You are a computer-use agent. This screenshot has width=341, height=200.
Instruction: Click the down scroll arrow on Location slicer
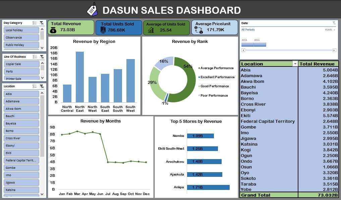pos(43,194)
